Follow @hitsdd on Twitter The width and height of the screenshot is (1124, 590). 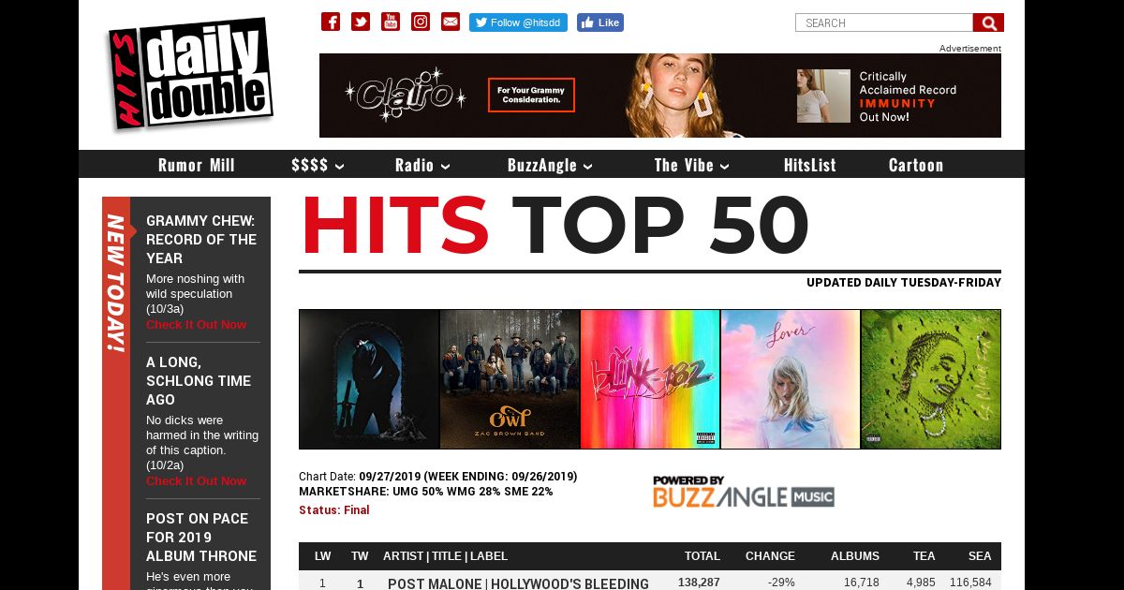coord(518,22)
